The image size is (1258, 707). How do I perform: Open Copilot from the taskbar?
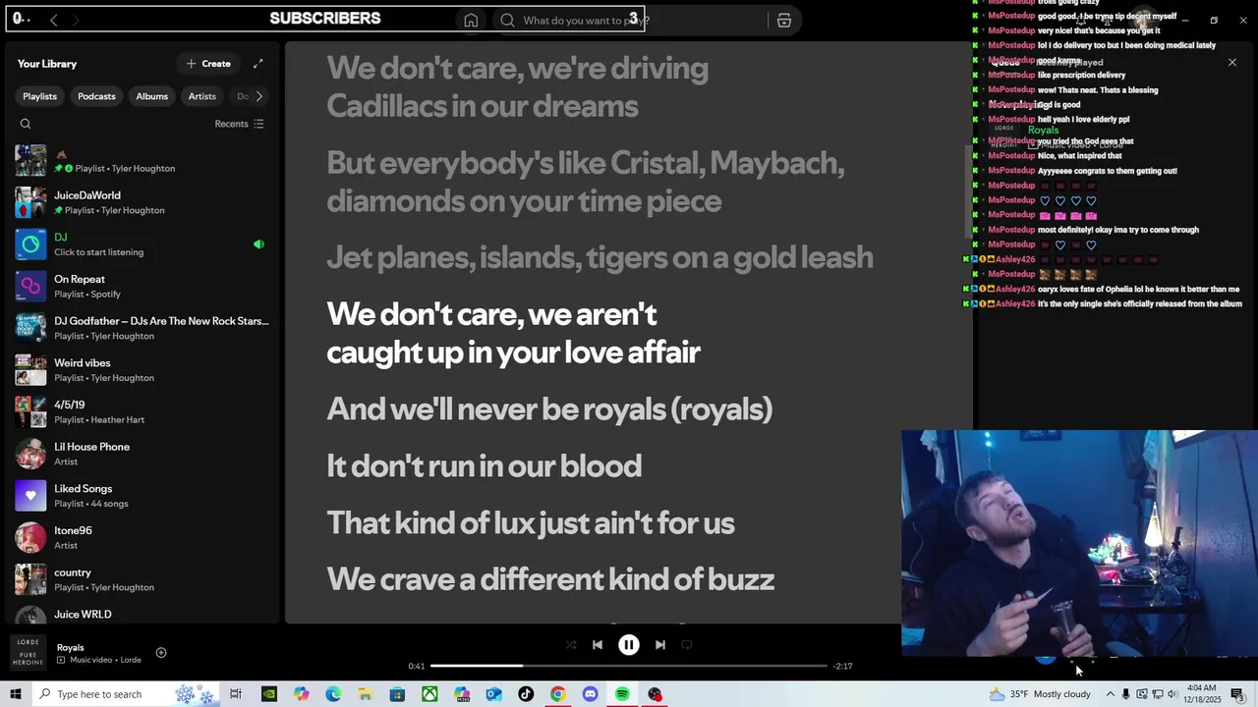[x=301, y=694]
